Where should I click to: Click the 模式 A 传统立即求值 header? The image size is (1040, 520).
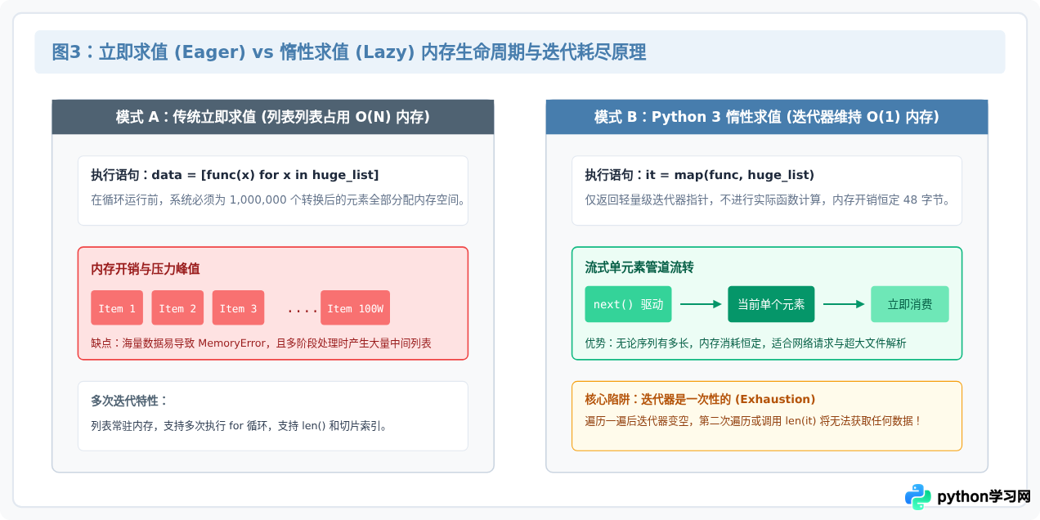point(273,117)
